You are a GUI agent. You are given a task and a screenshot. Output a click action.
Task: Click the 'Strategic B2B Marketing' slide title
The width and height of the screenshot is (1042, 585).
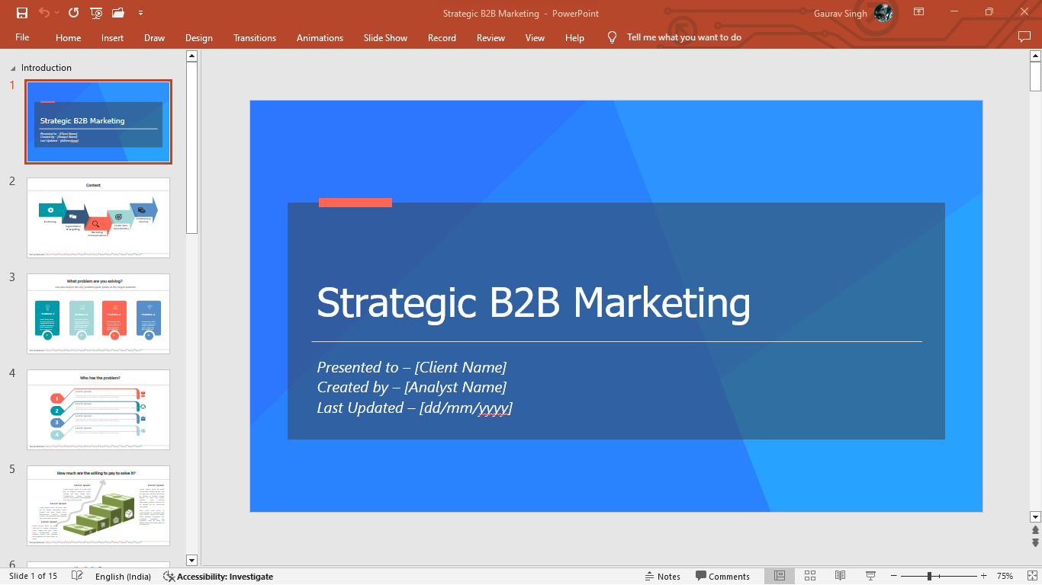533,302
